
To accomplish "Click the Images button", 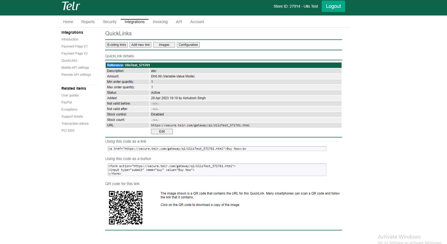I will (x=164, y=45).
